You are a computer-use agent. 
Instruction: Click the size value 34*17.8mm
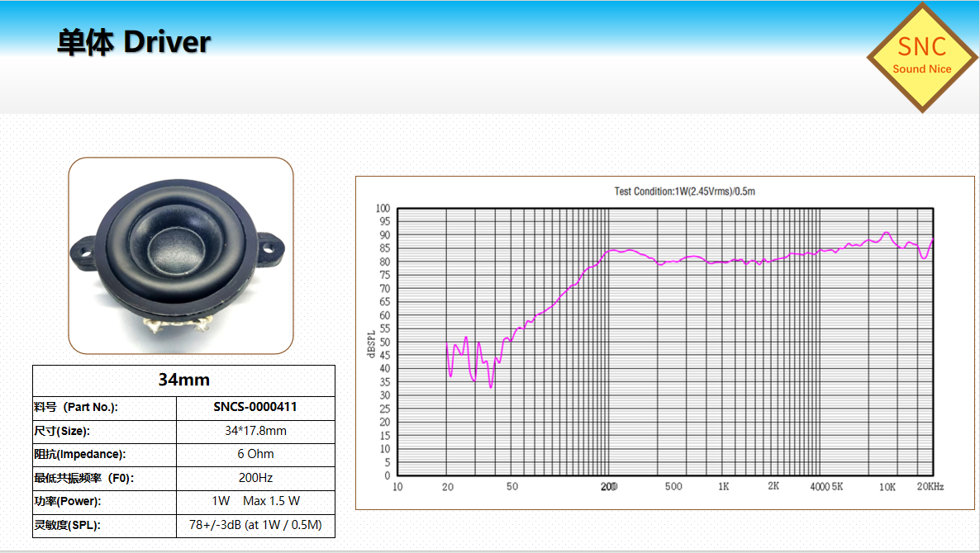click(x=255, y=431)
